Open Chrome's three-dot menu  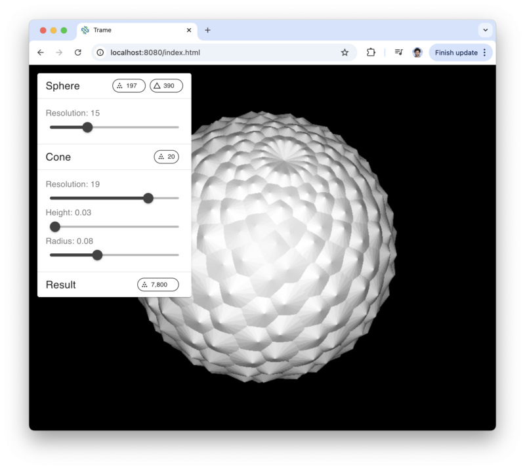[x=484, y=52]
